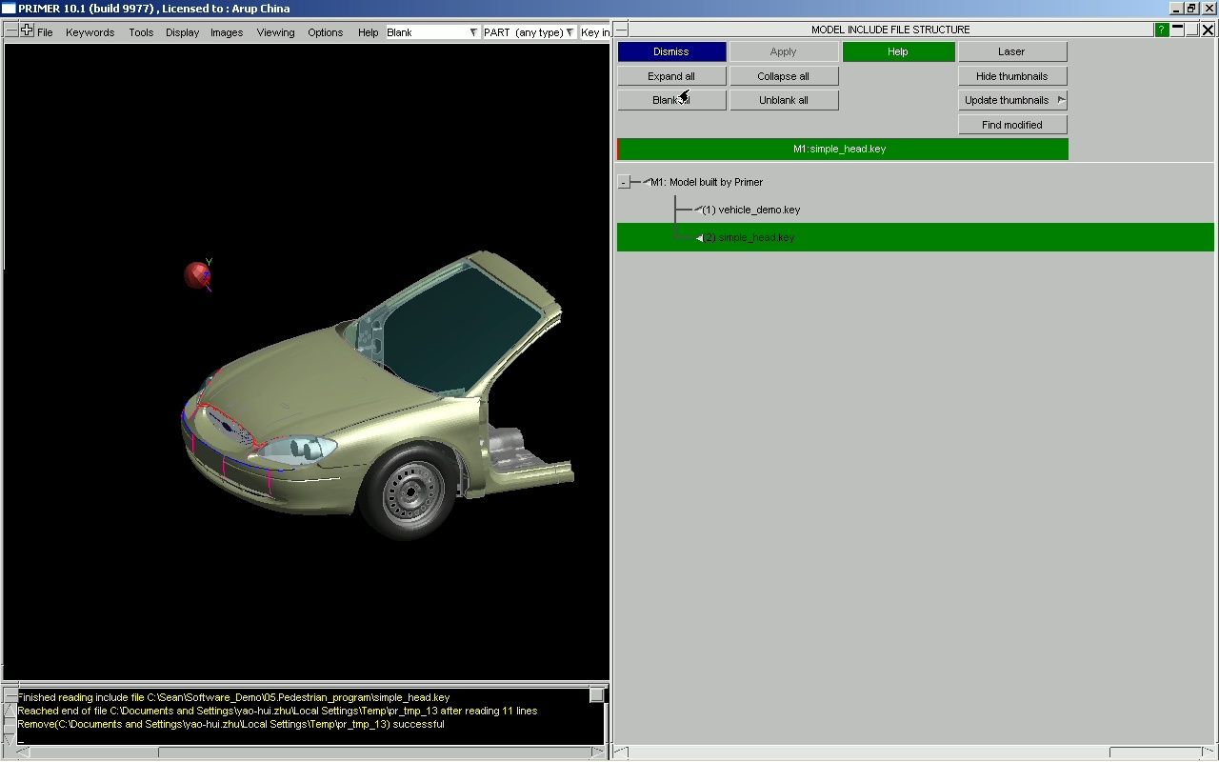The height and width of the screenshot is (762, 1219).
Task: Open the Viewing menu
Action: pyautogui.click(x=275, y=32)
